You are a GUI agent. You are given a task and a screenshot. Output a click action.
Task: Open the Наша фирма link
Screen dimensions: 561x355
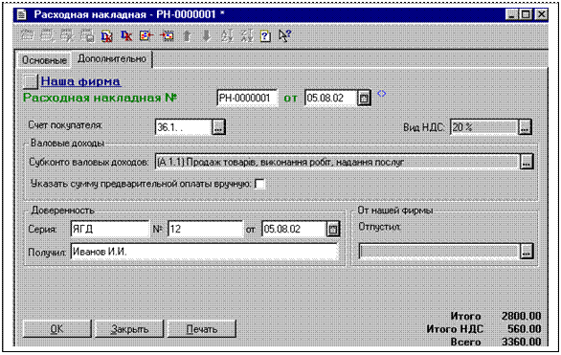(x=80, y=81)
